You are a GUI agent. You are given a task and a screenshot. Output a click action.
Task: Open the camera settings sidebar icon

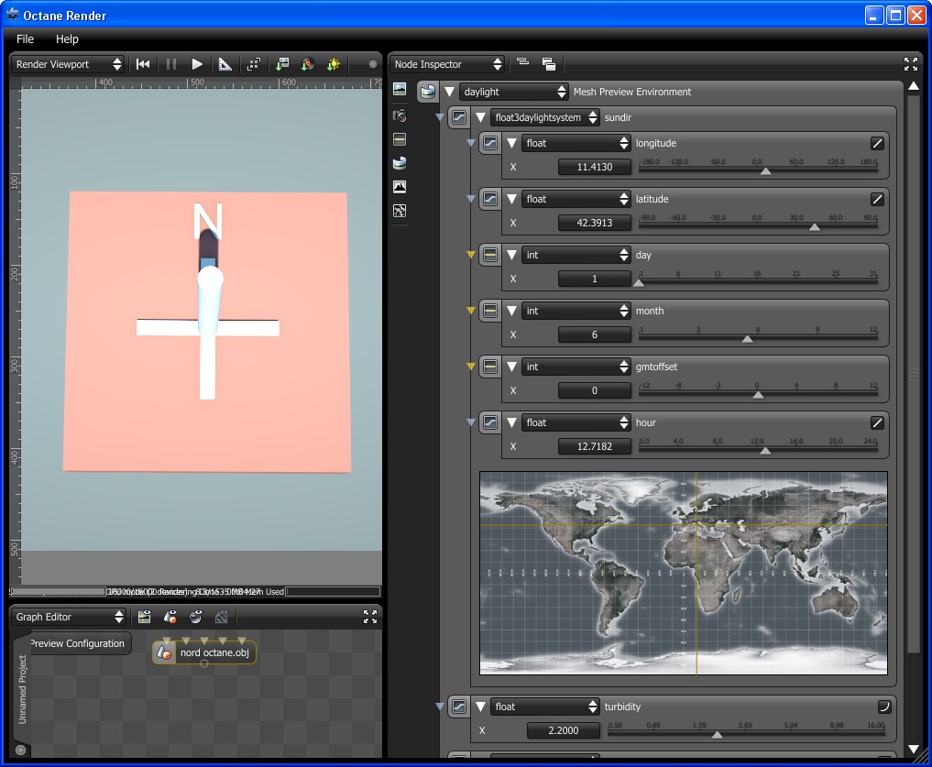pos(400,115)
